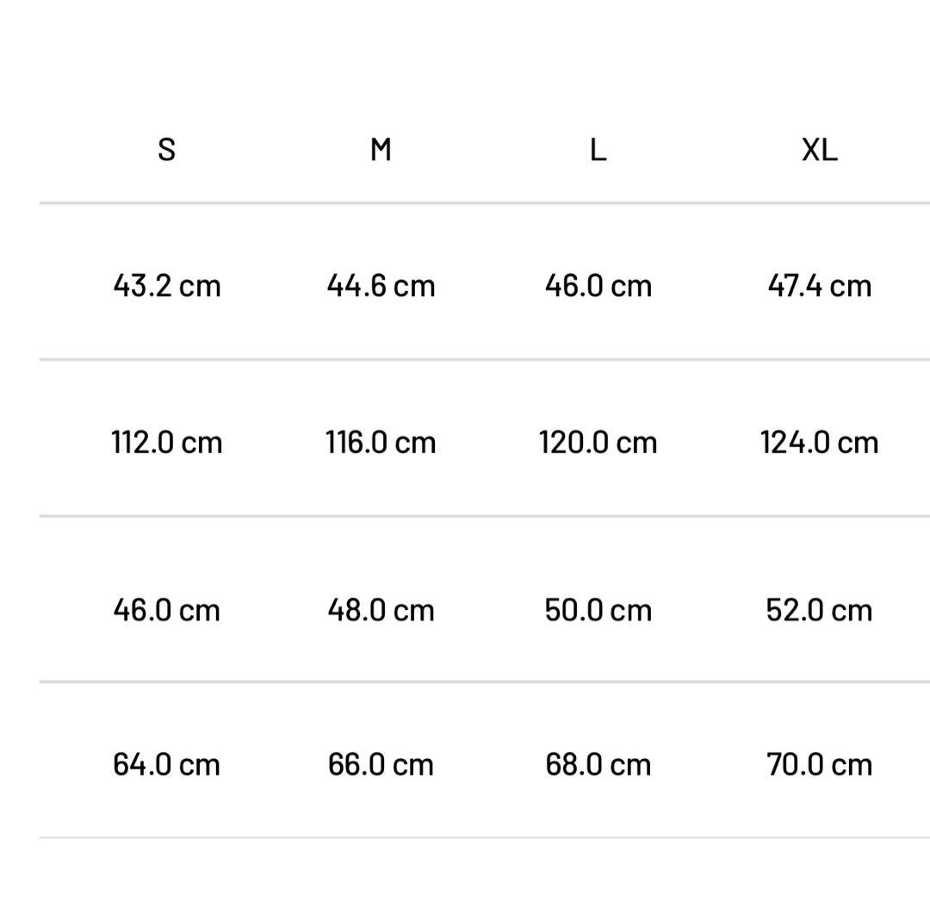
Task: Select the 112.0 cm cell
Action: (x=167, y=442)
